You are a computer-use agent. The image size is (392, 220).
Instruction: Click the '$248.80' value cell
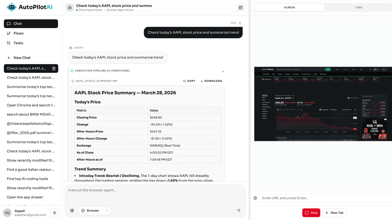[184, 117]
